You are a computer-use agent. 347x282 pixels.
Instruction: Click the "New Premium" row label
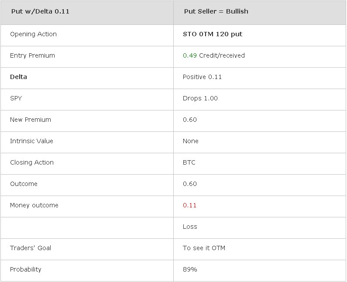click(x=31, y=120)
